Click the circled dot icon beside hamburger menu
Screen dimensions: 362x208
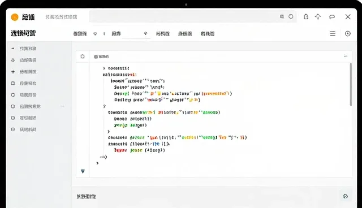(x=348, y=34)
